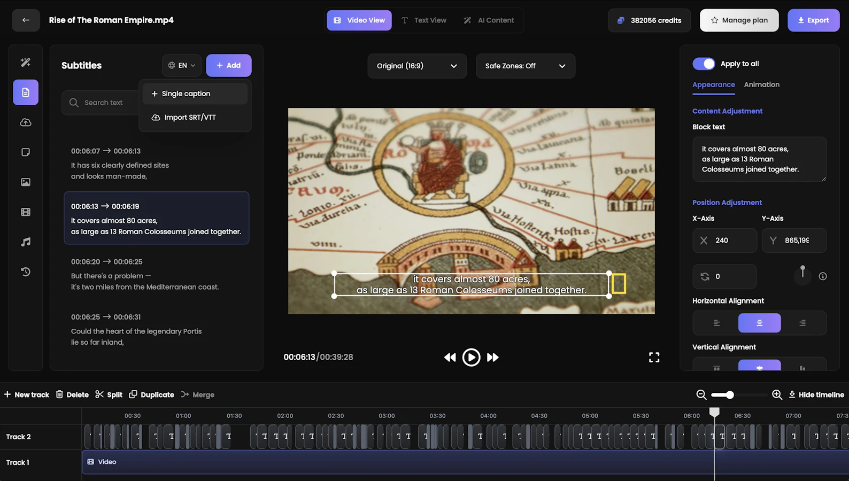The height and width of the screenshot is (481, 849).
Task: Edit the Block text area
Action: click(x=760, y=159)
